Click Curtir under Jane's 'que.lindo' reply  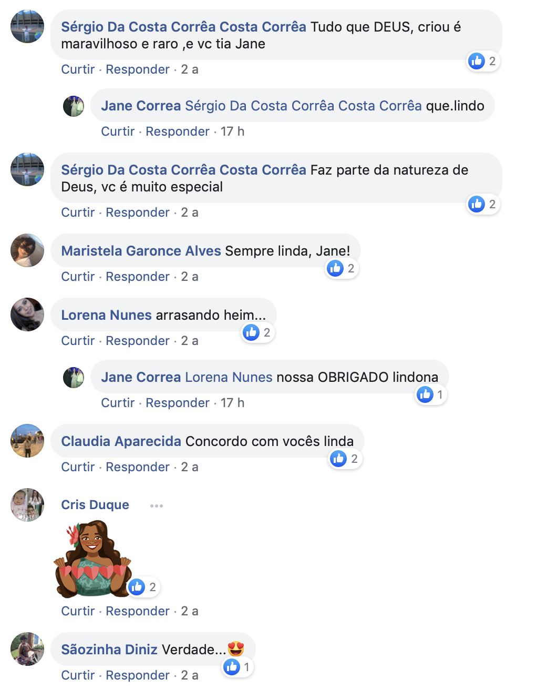118,131
